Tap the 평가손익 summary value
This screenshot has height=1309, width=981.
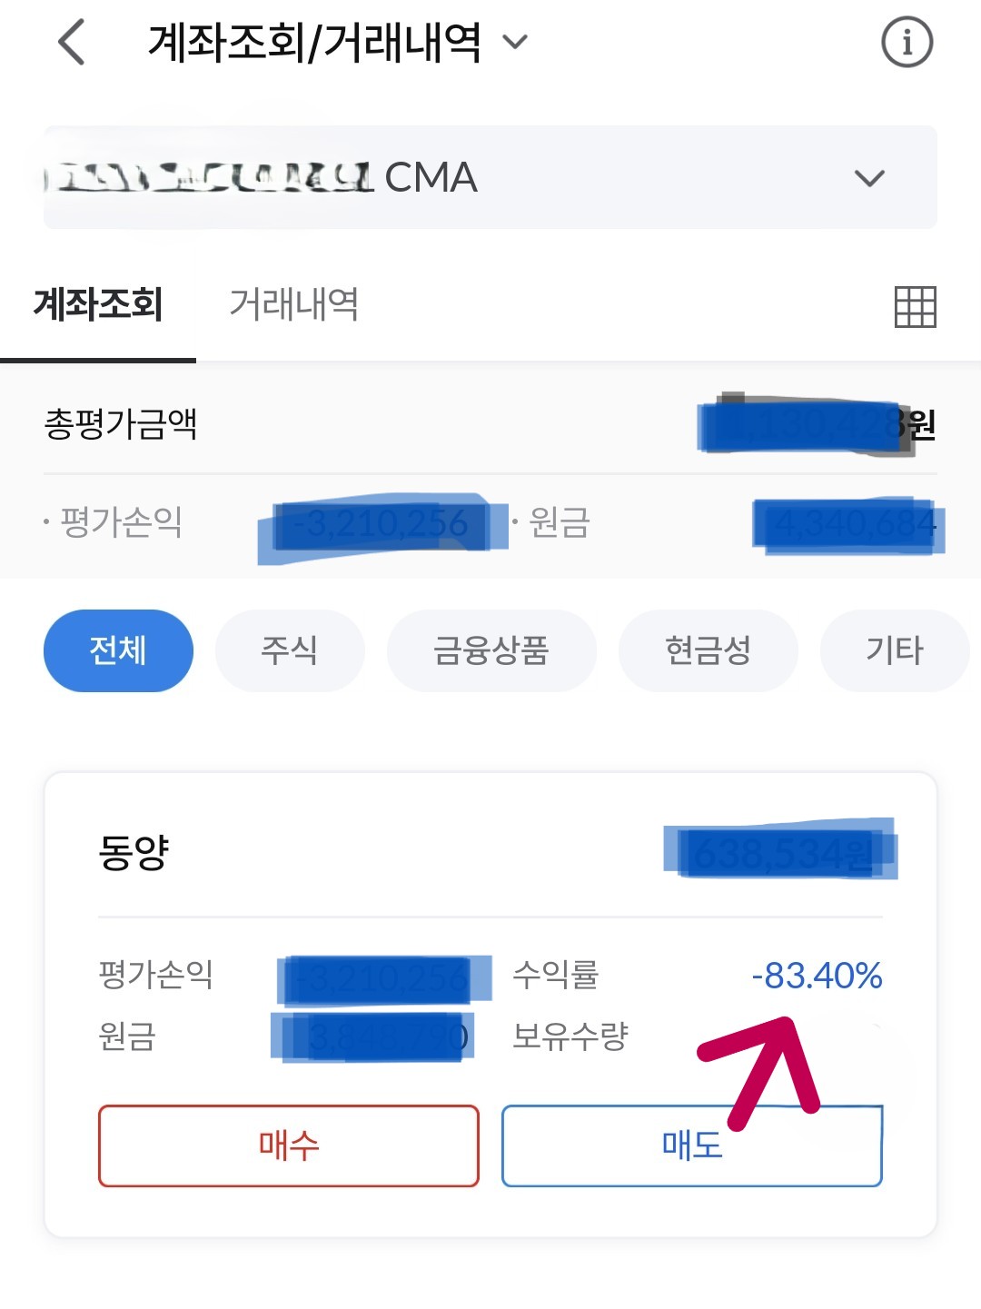click(x=381, y=524)
